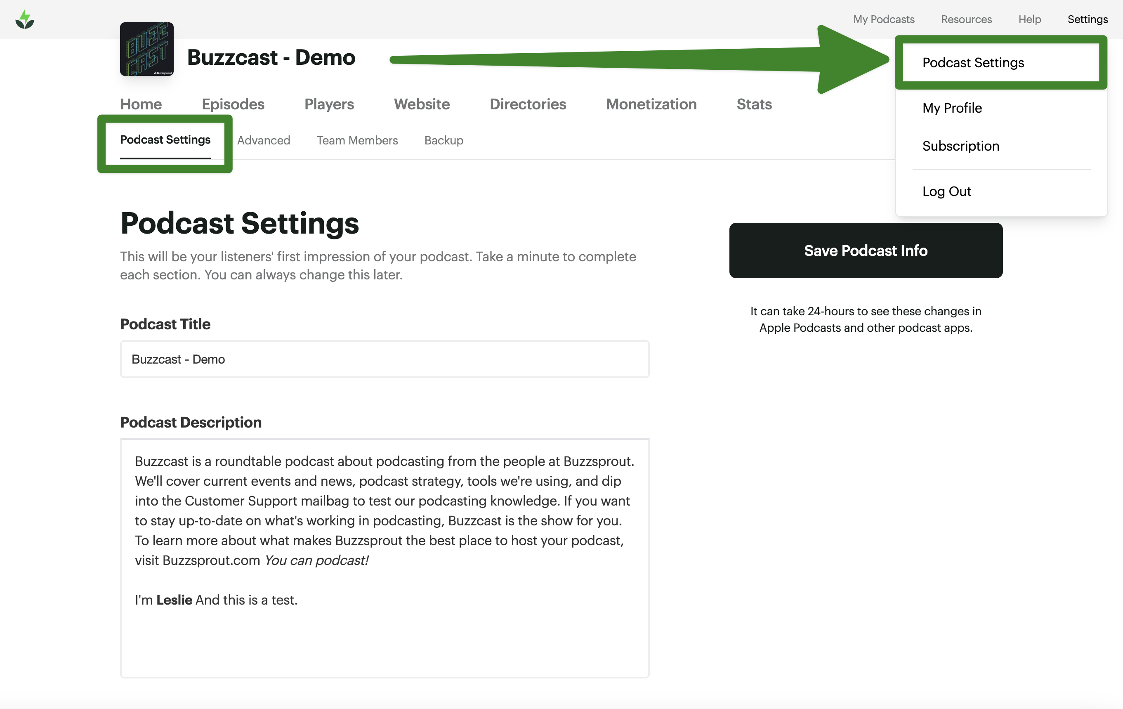Image resolution: width=1123 pixels, height=709 pixels.
Task: Open My Profile from dropdown
Action: 952,108
